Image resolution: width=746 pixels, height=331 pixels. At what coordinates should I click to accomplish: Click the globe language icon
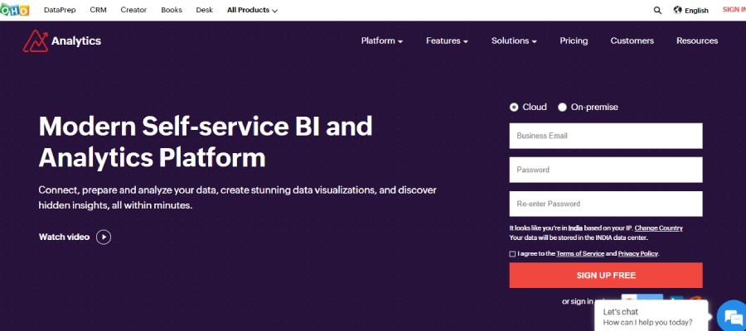click(x=677, y=11)
